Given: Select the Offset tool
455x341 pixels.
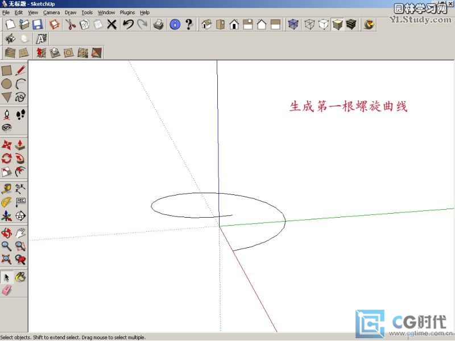Looking at the screenshot, I should (x=20, y=172).
